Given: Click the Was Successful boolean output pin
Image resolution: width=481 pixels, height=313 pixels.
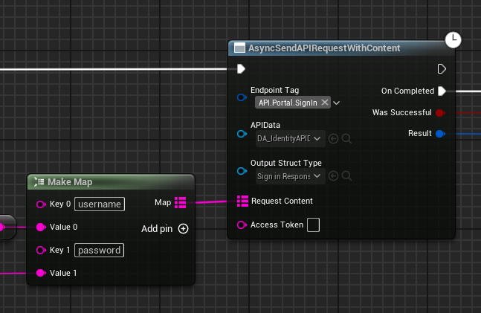Looking at the screenshot, I should pyautogui.click(x=440, y=112).
